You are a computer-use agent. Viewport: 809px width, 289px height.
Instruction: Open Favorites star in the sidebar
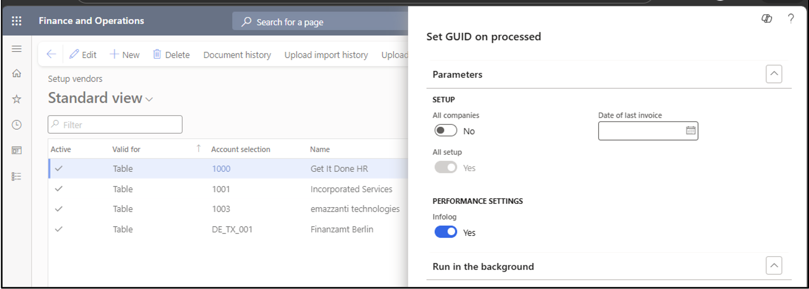16,99
